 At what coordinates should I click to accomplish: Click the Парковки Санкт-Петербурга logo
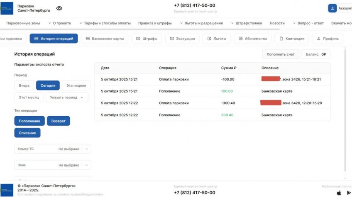coord(7,8)
